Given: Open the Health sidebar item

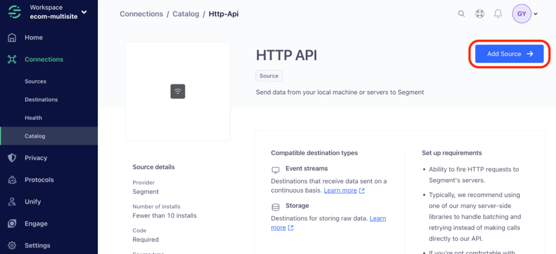Looking at the screenshot, I should click(x=33, y=118).
